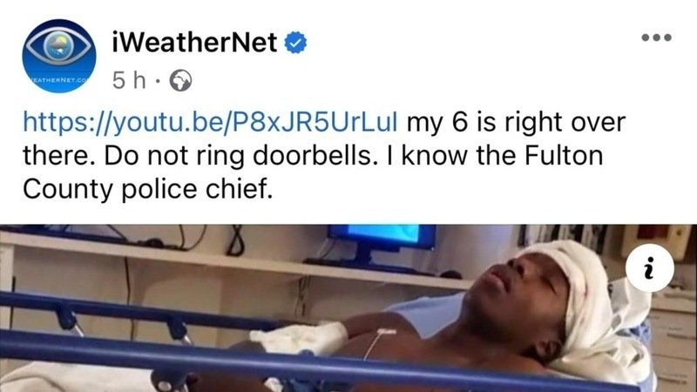
Task: Open the hospital bed photo
Action: point(348,308)
